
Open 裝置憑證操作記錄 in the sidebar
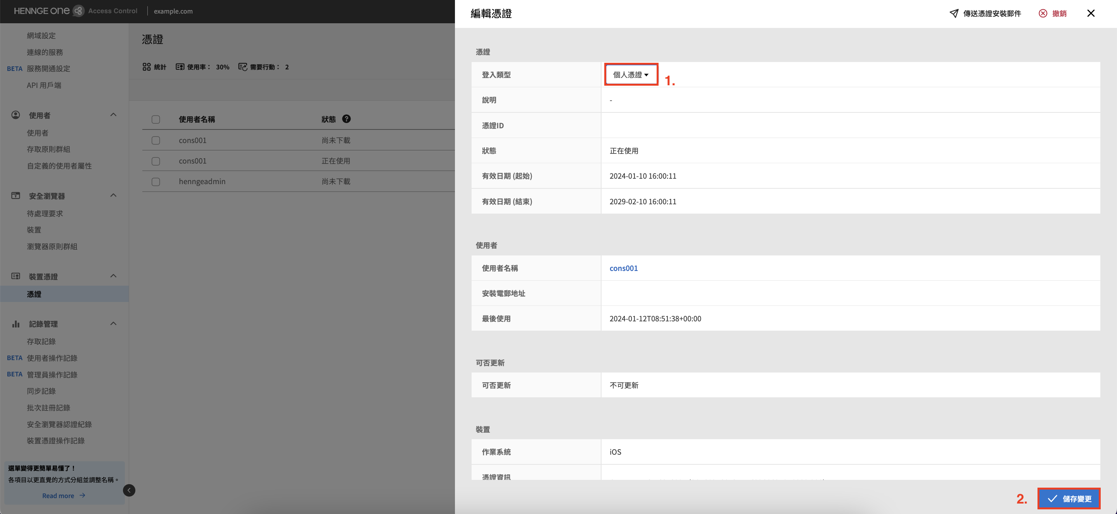pyautogui.click(x=56, y=441)
